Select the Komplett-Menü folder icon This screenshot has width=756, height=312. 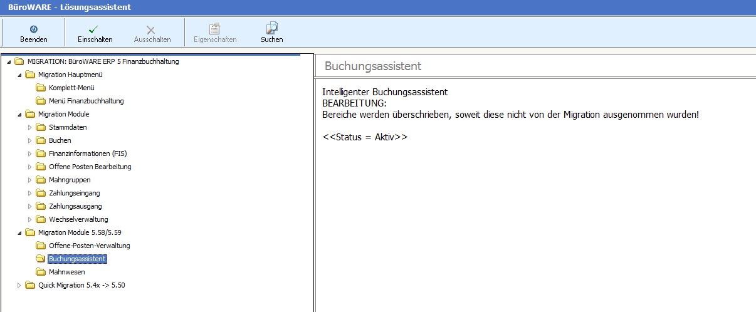coord(41,88)
